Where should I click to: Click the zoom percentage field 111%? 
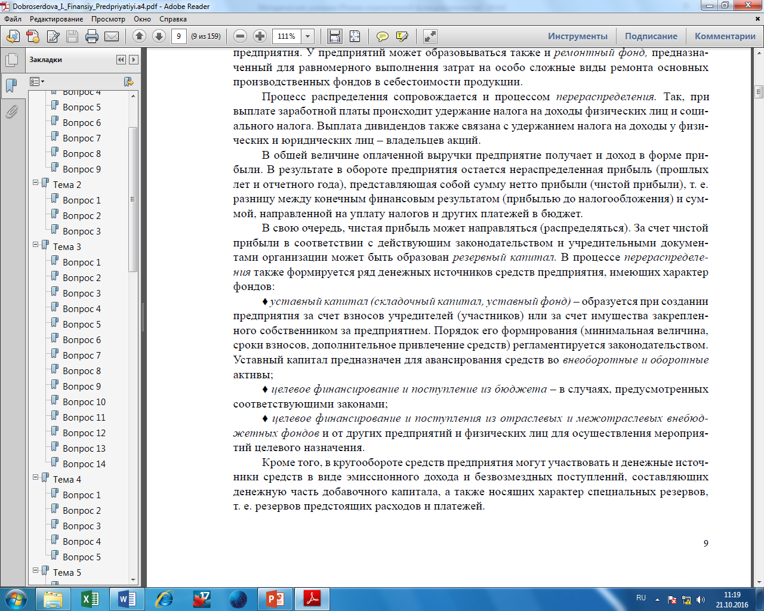click(x=286, y=36)
